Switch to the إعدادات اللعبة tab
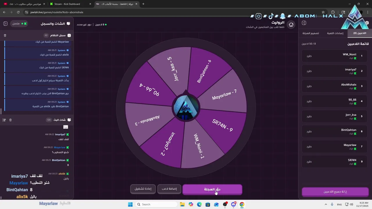This screenshot has width=372, height=209. pos(335,33)
